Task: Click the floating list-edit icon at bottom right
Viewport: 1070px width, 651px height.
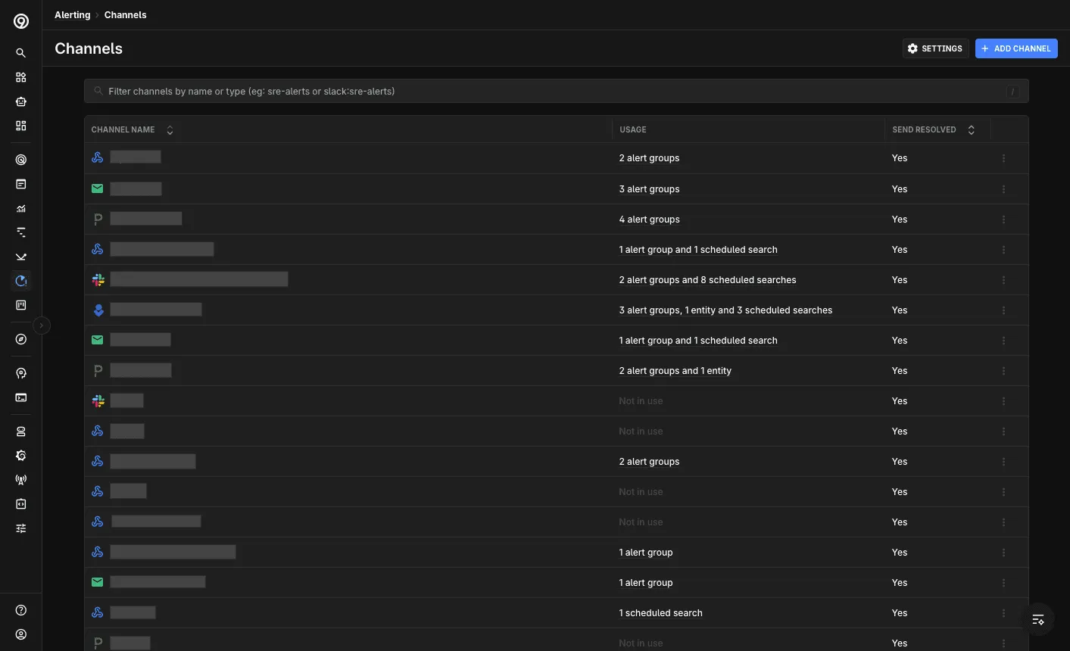Action: [1038, 620]
